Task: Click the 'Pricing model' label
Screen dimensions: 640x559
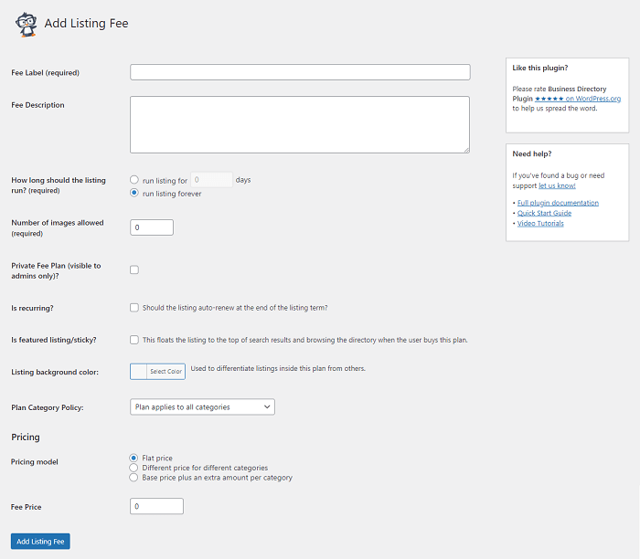Action: click(35, 461)
